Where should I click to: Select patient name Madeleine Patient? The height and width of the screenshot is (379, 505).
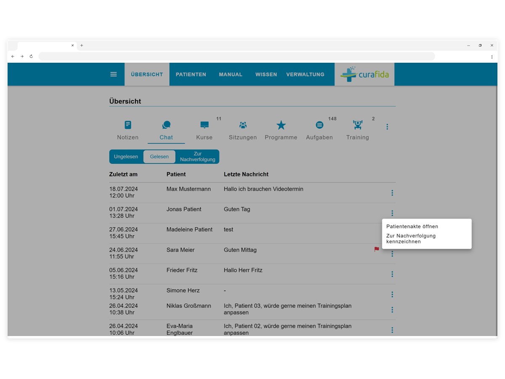(x=189, y=230)
